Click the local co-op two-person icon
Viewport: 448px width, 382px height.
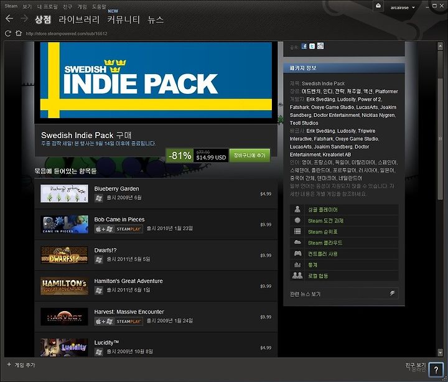297,276
